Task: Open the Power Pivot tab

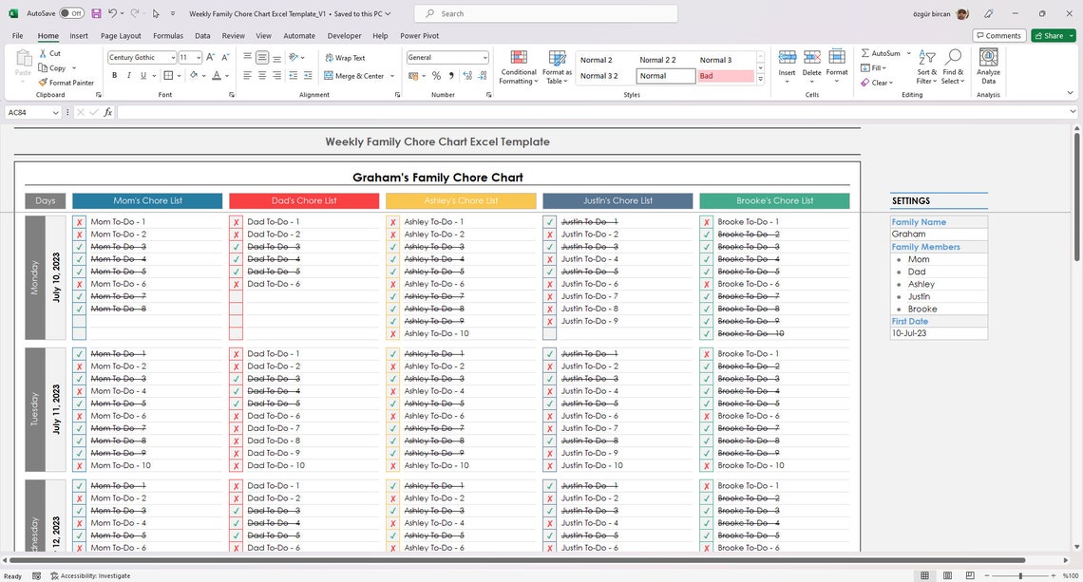Action: pos(418,35)
